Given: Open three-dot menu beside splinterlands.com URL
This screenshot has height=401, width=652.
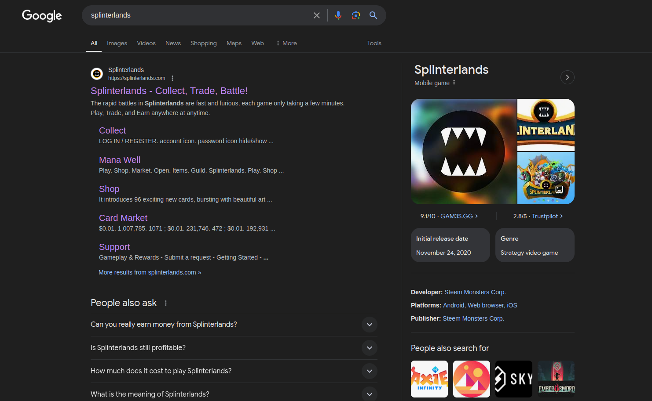Looking at the screenshot, I should pyautogui.click(x=172, y=78).
